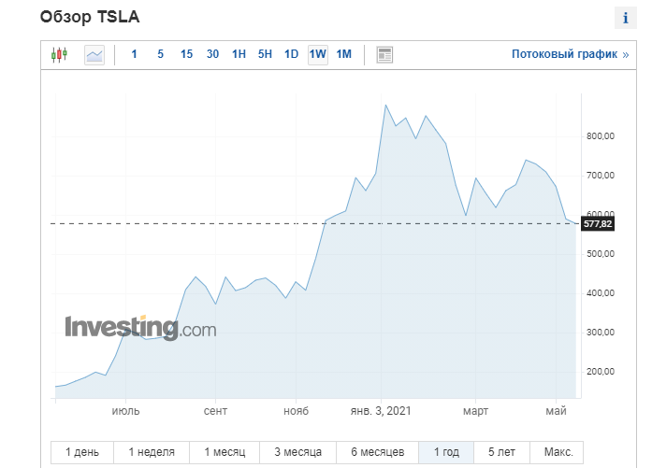
Task: Switch to the 1M monthly interval
Action: (x=344, y=54)
